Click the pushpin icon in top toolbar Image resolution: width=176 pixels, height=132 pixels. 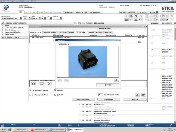coord(163,16)
